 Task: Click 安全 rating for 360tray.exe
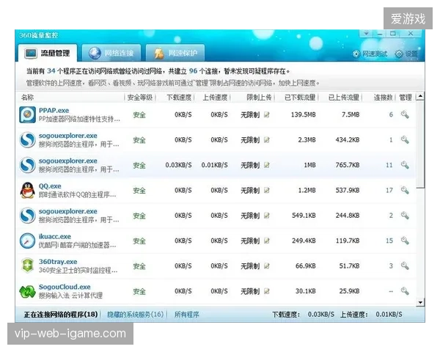tap(139, 266)
